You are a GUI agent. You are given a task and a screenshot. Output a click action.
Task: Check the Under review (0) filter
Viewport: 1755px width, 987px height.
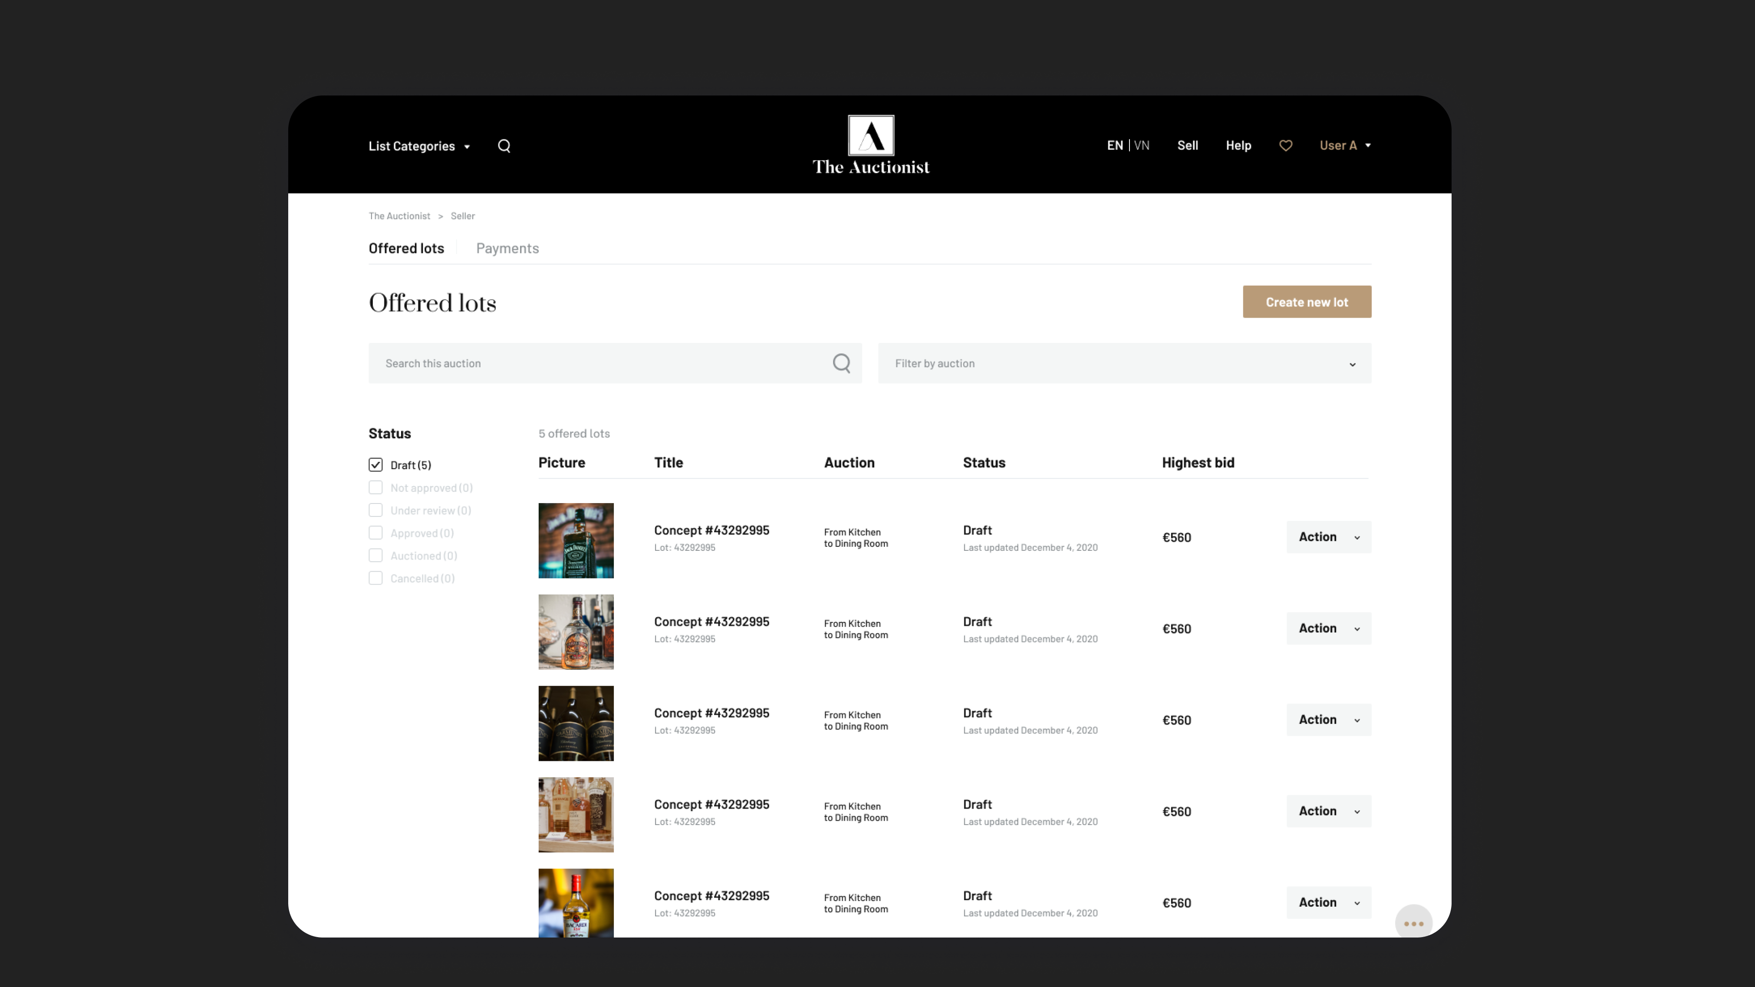point(375,510)
